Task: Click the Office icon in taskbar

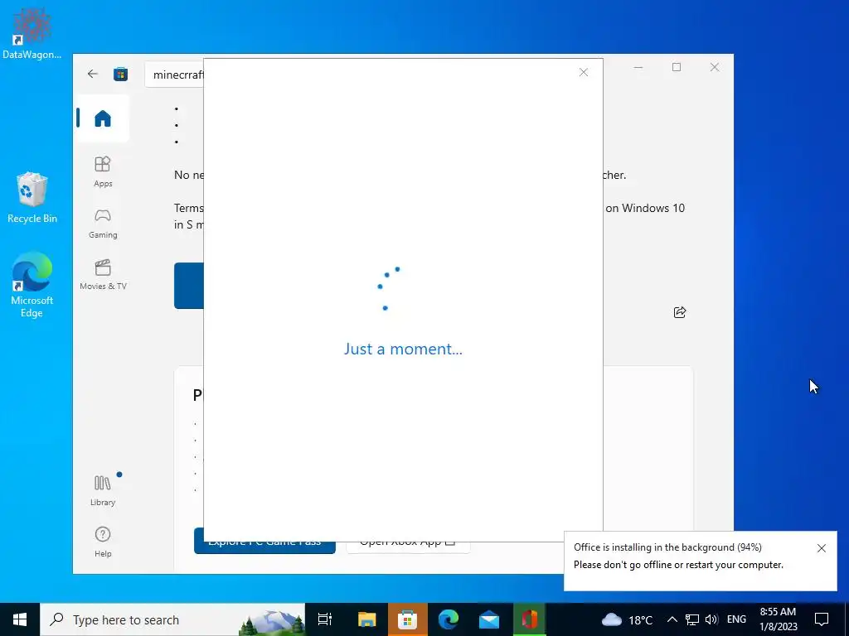Action: pos(529,619)
